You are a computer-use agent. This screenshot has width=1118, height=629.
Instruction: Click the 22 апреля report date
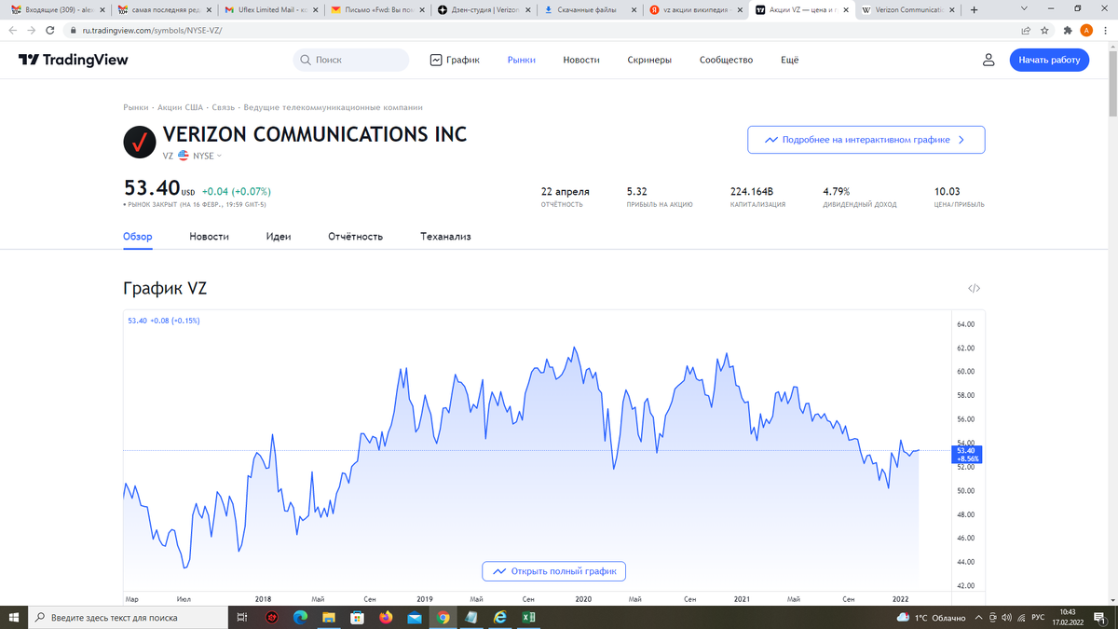pyautogui.click(x=566, y=191)
